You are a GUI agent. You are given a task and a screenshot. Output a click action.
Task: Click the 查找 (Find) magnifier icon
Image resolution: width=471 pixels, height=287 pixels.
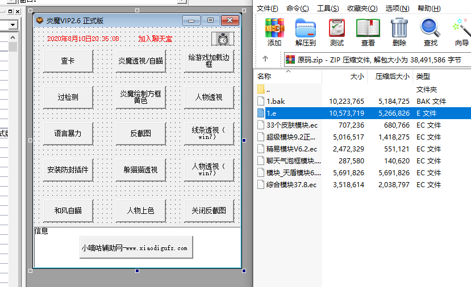pyautogui.click(x=430, y=28)
